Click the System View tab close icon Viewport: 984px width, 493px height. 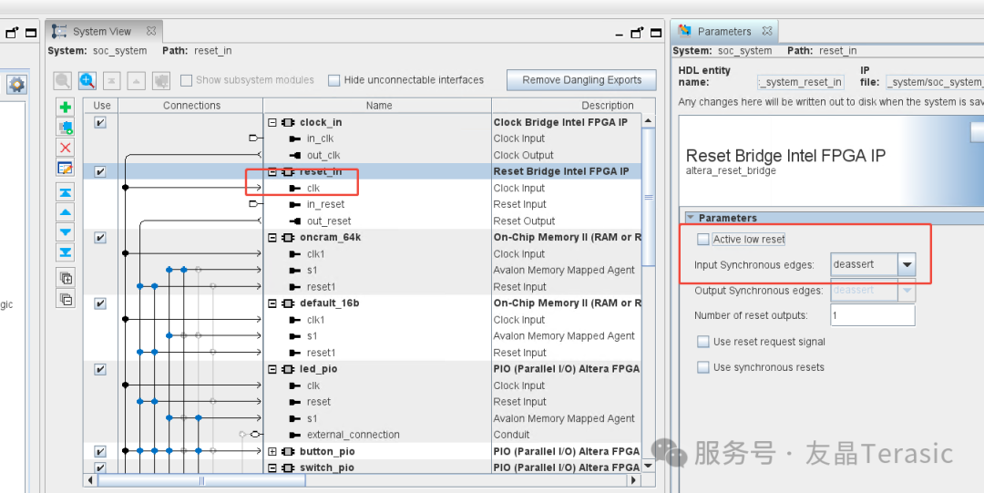click(150, 31)
